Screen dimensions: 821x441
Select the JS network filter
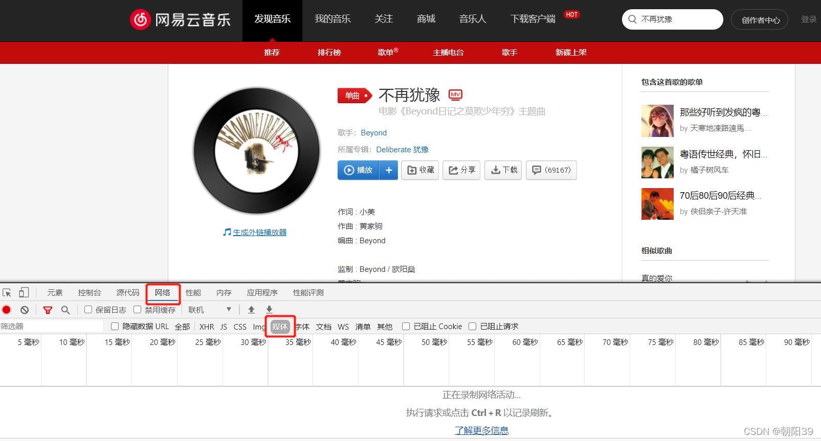click(x=224, y=327)
